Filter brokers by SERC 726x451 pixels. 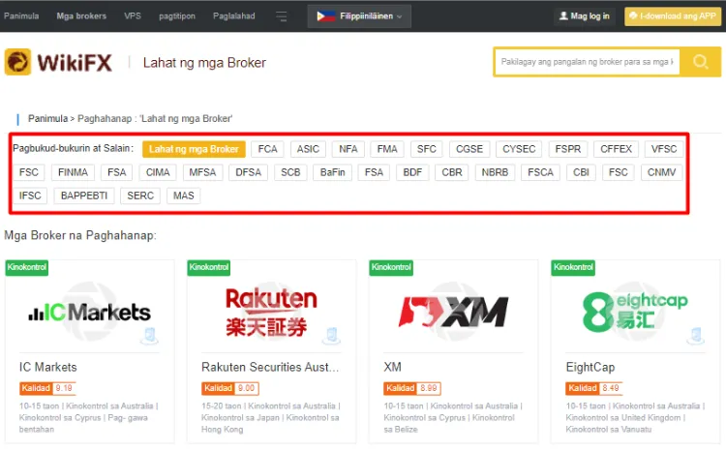pos(140,195)
